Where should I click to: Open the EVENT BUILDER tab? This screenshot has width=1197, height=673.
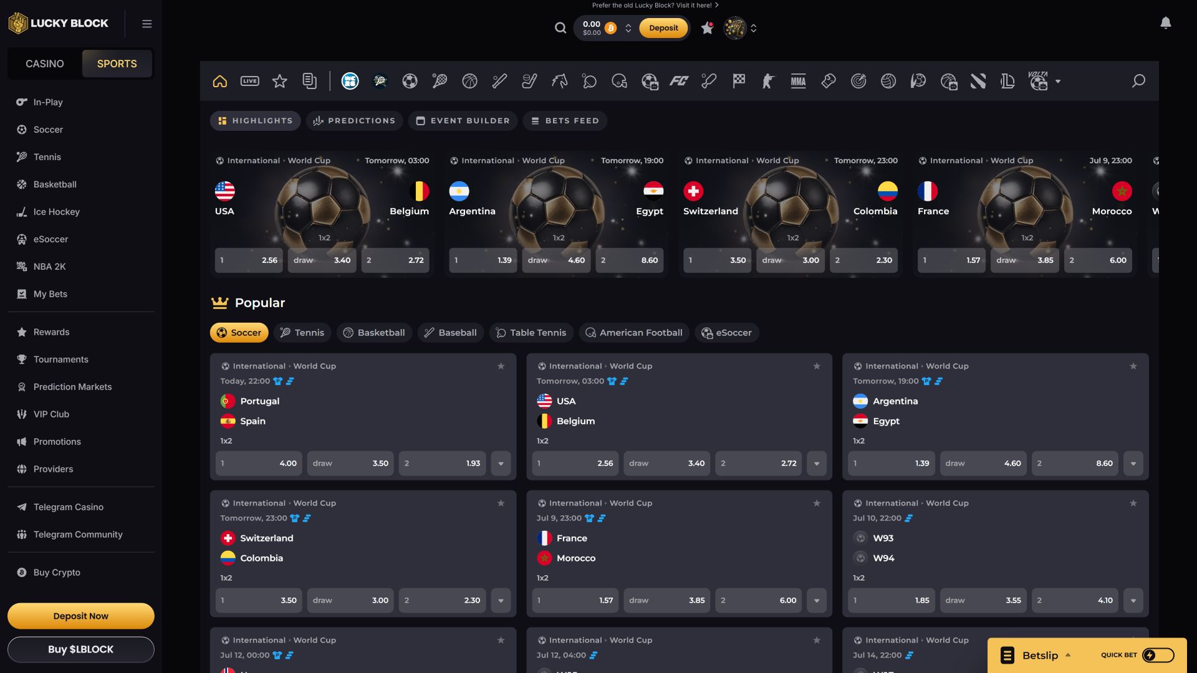(x=463, y=121)
